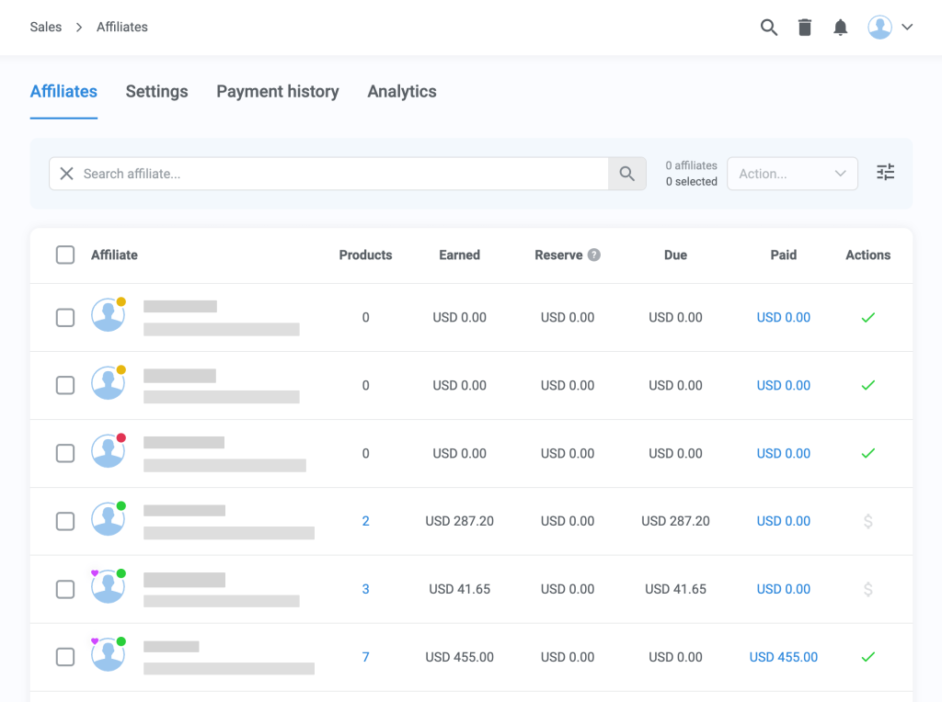Image resolution: width=942 pixels, height=702 pixels.
Task: Navigate to Sales via the breadcrumb
Action: [x=46, y=27]
